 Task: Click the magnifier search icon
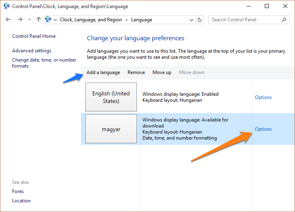(284, 20)
